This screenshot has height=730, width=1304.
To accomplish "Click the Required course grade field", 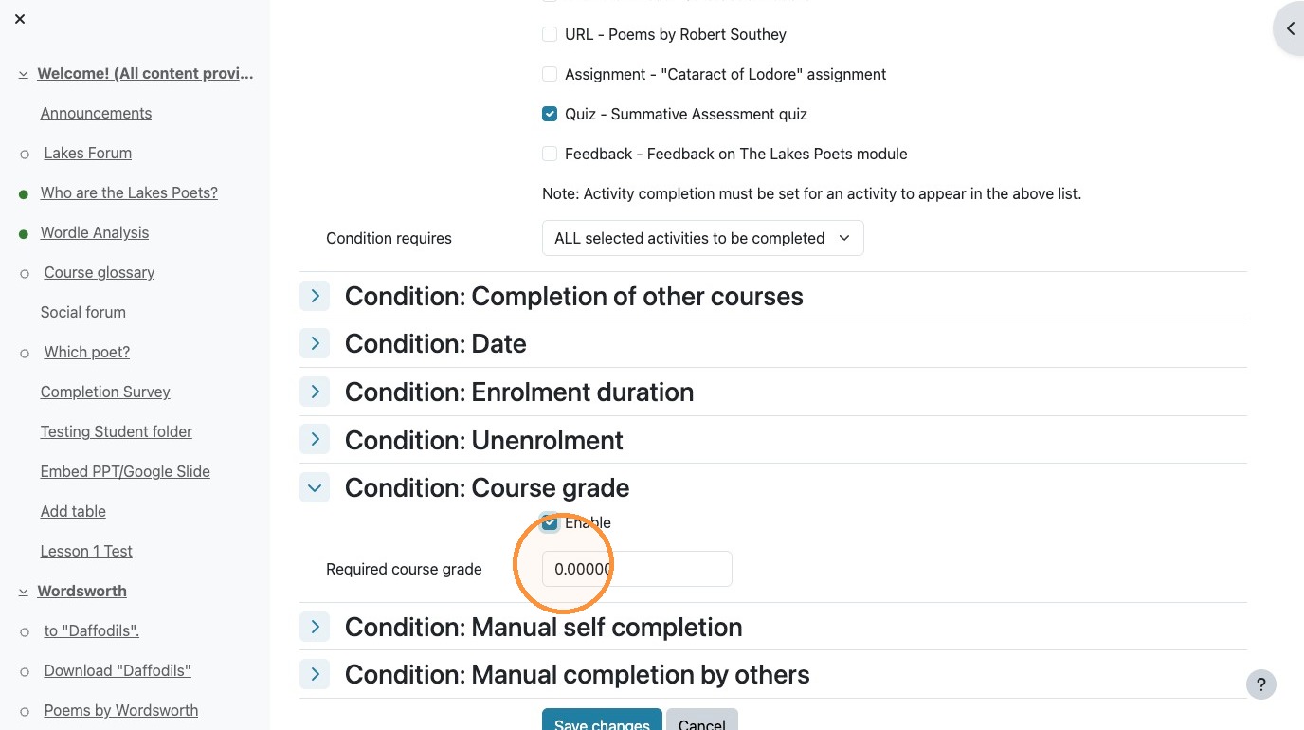I will [x=637, y=569].
